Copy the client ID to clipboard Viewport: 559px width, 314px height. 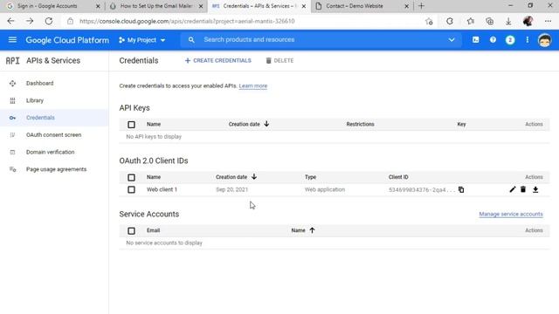click(461, 190)
